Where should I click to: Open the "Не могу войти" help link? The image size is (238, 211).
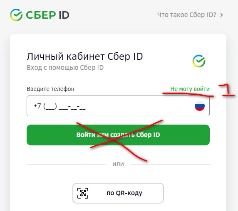pos(190,89)
